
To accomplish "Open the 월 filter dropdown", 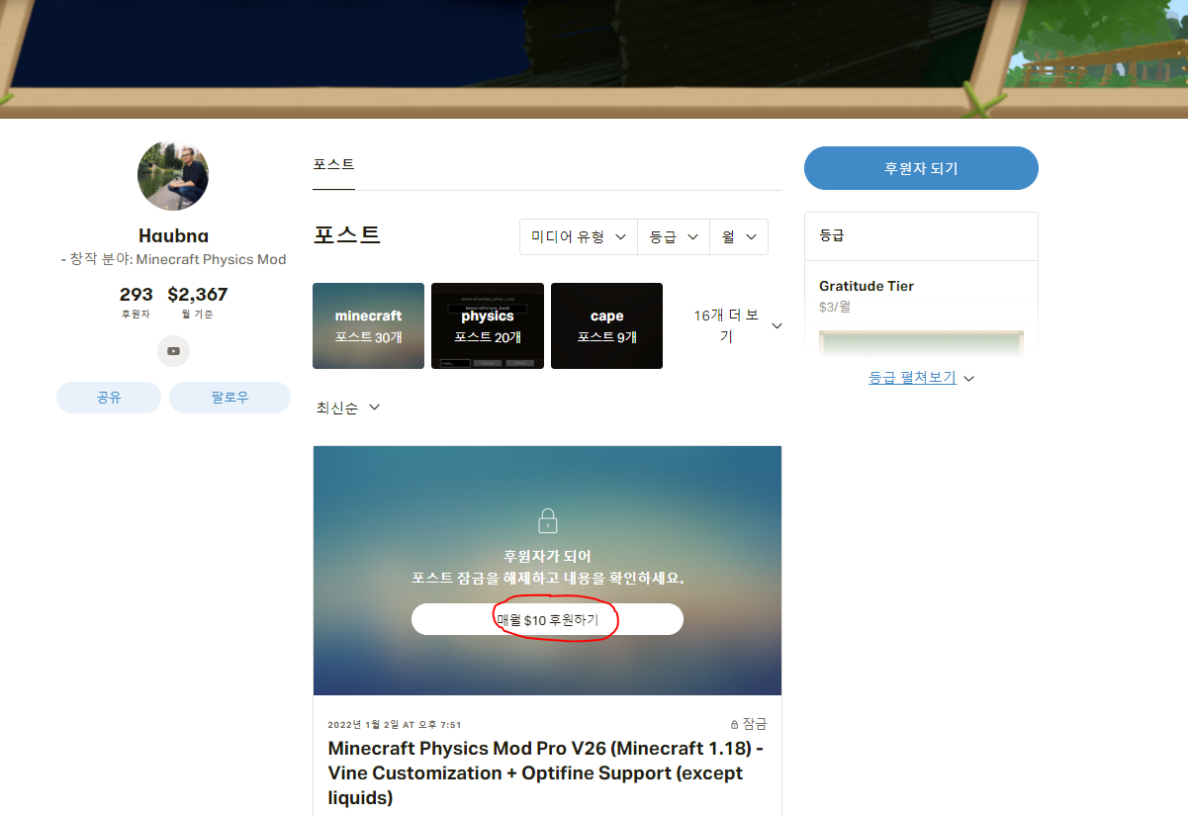I will [739, 237].
